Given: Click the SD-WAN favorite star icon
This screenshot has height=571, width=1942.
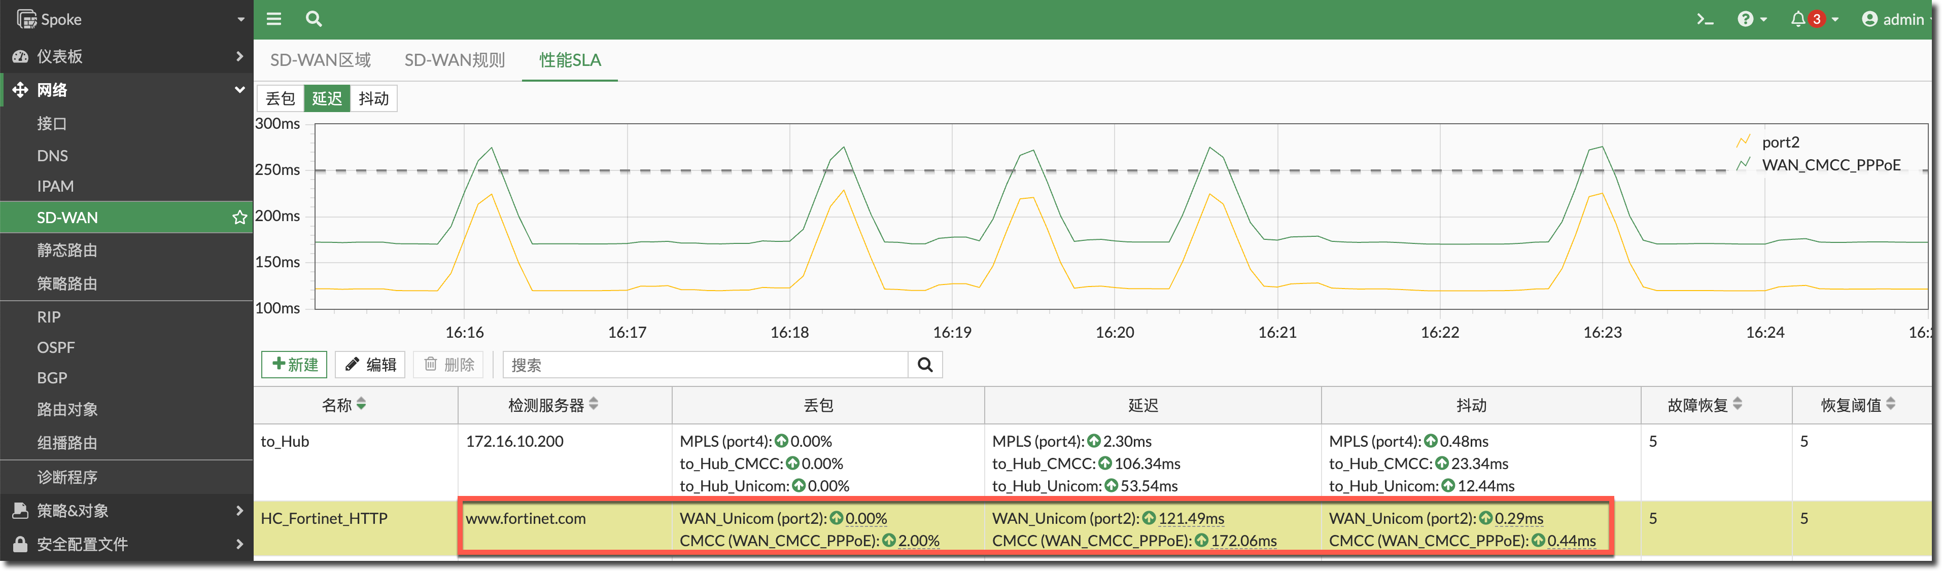Looking at the screenshot, I should click(x=240, y=218).
